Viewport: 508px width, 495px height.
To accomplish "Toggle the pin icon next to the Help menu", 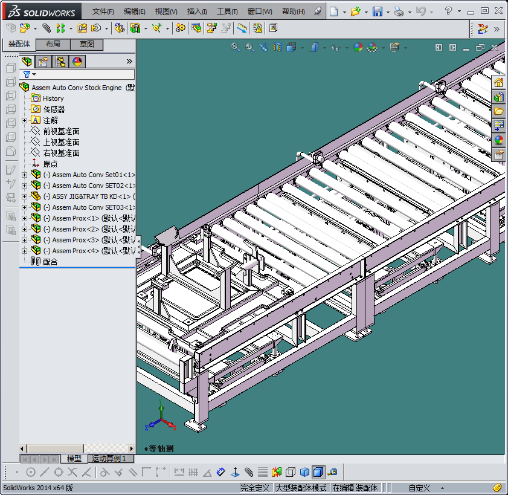I will coord(318,11).
